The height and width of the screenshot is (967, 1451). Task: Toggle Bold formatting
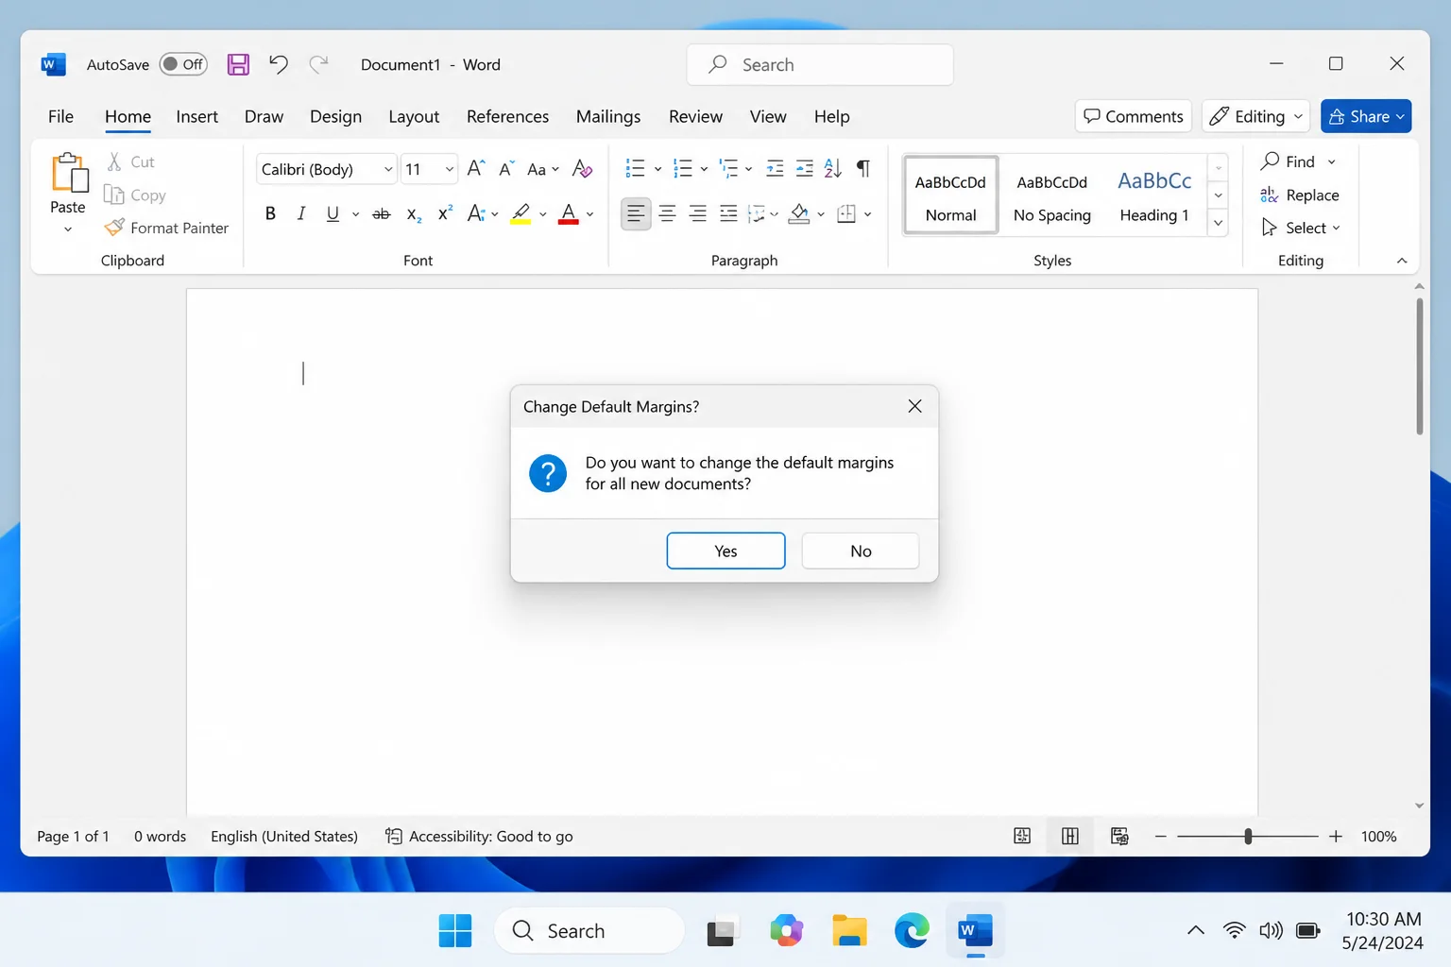270,213
